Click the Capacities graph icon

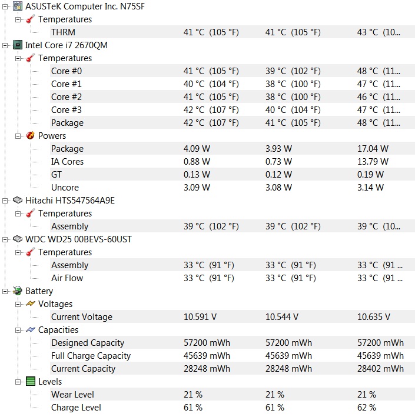tap(31, 329)
